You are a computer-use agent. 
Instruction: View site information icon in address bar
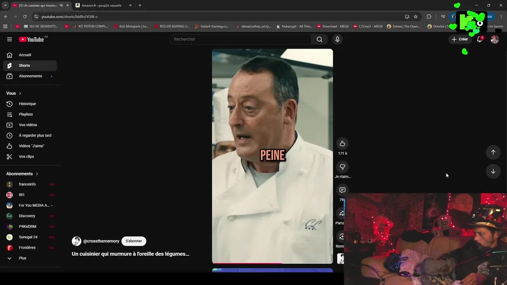click(36, 17)
